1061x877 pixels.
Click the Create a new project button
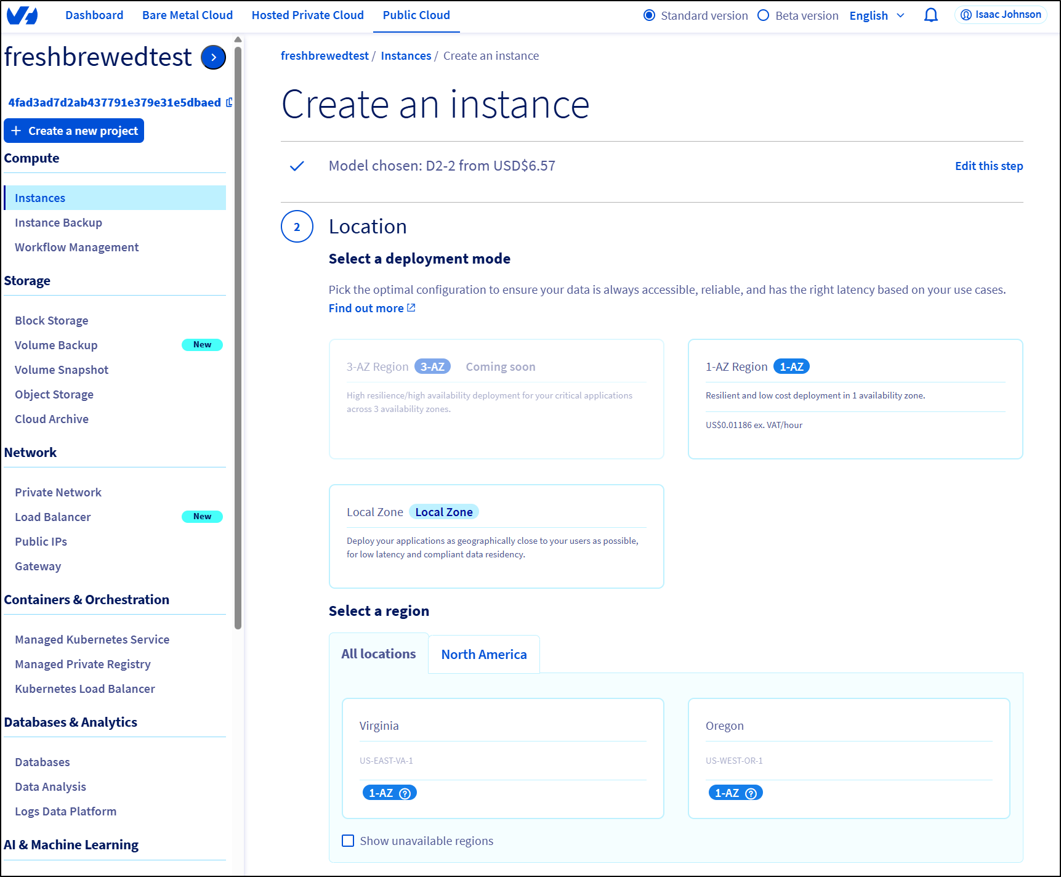[x=74, y=131]
